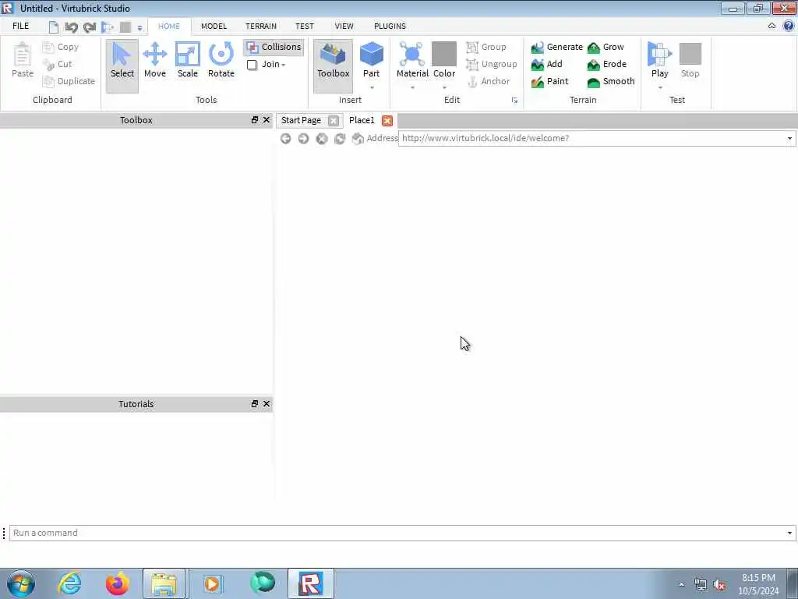
Task: Click Generate terrain tool
Action: 556,47
